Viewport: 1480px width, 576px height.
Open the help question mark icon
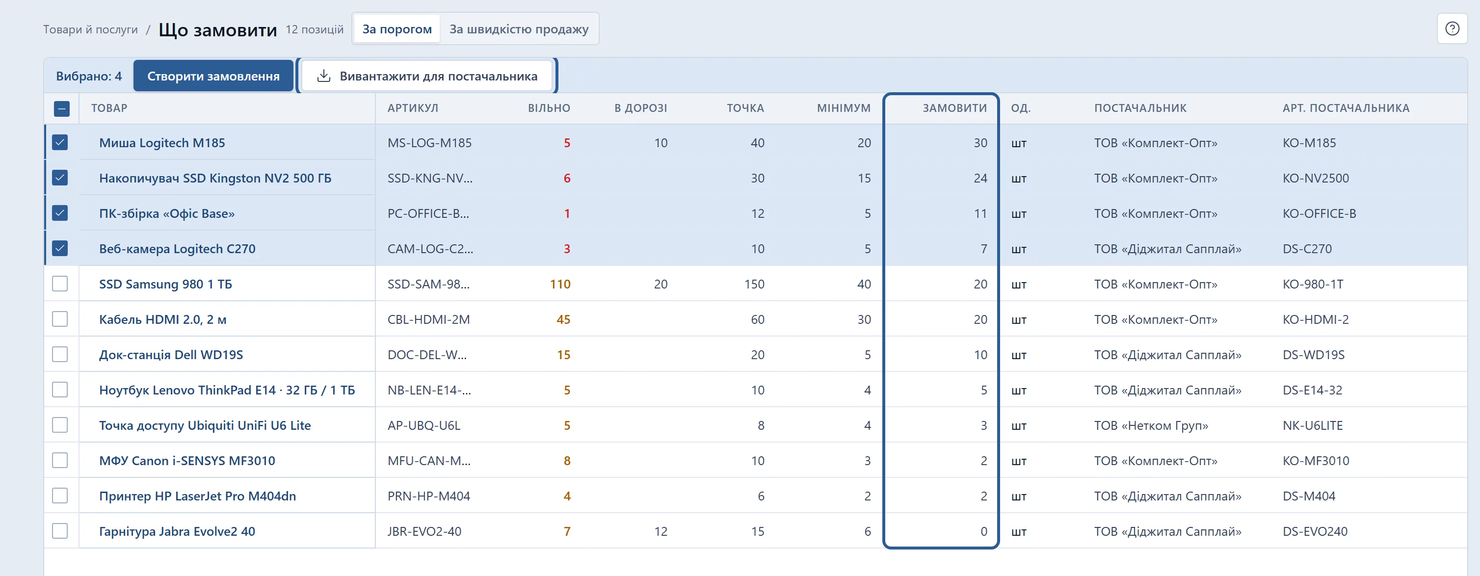(x=1452, y=29)
